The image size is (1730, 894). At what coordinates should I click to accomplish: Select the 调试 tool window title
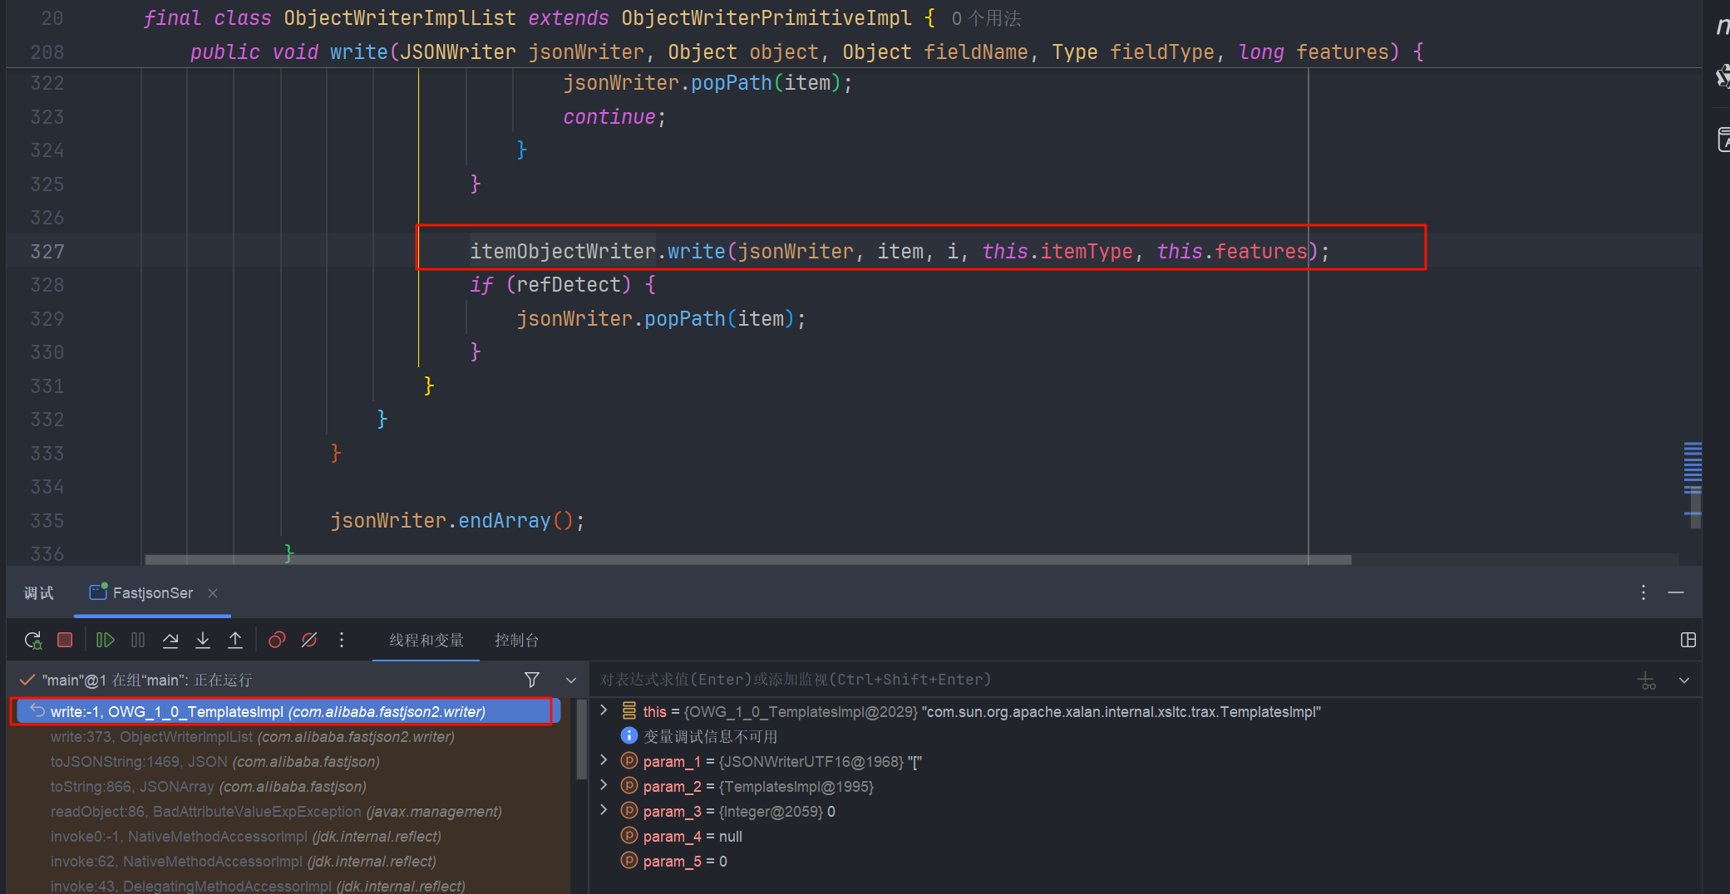pyautogui.click(x=39, y=592)
